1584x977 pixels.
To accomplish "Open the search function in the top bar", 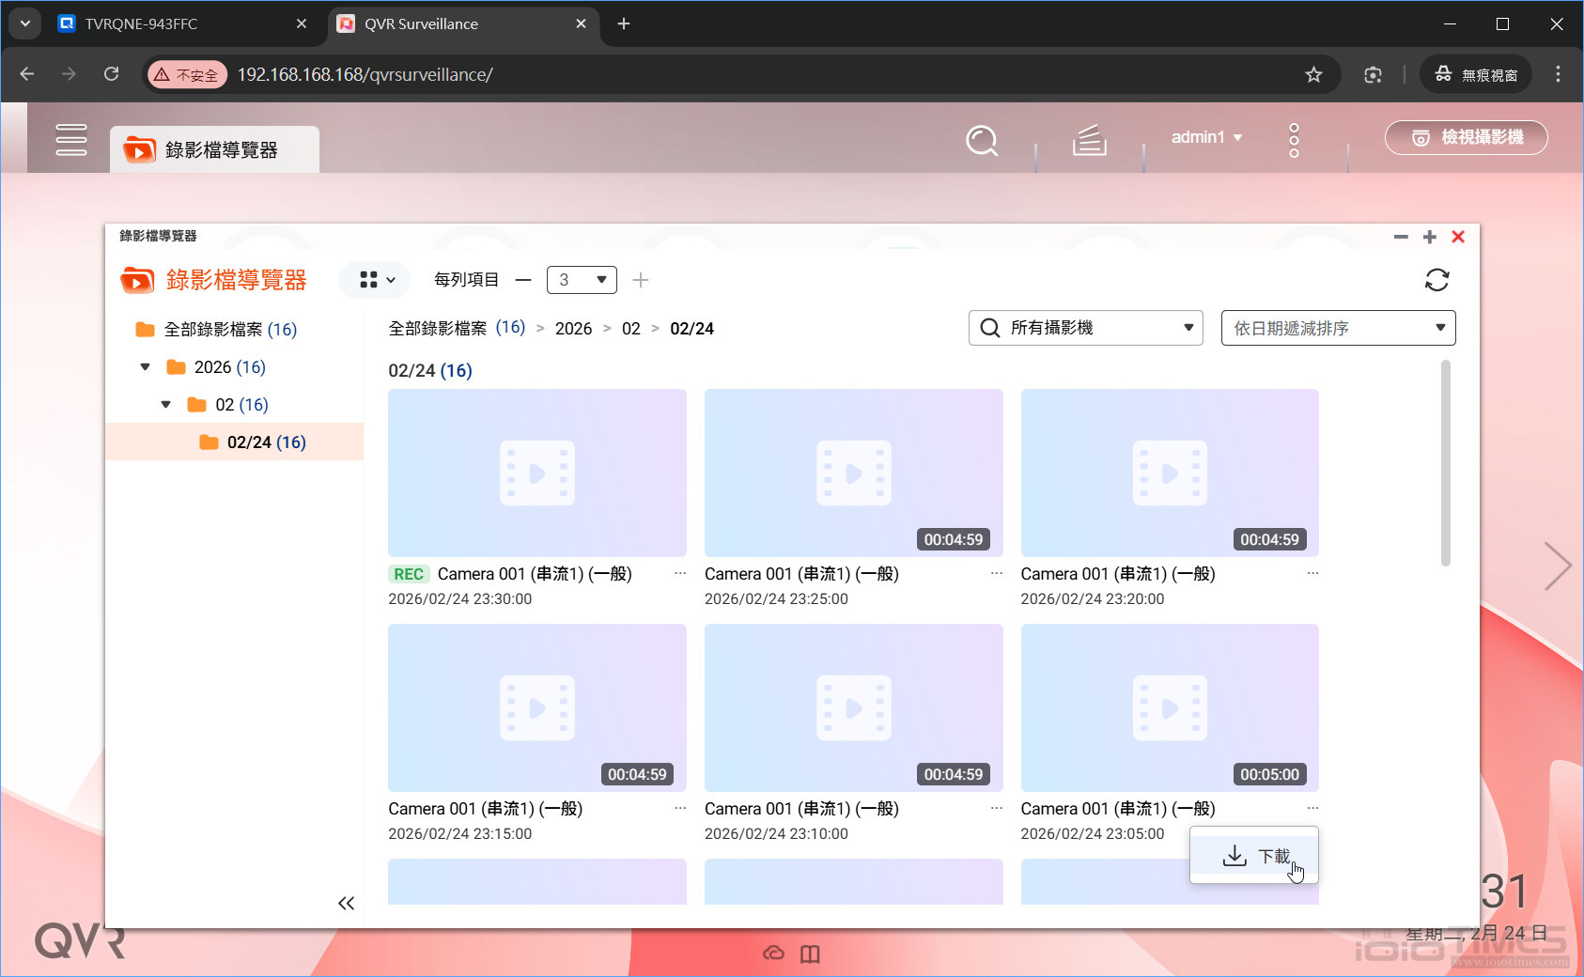I will (x=981, y=140).
